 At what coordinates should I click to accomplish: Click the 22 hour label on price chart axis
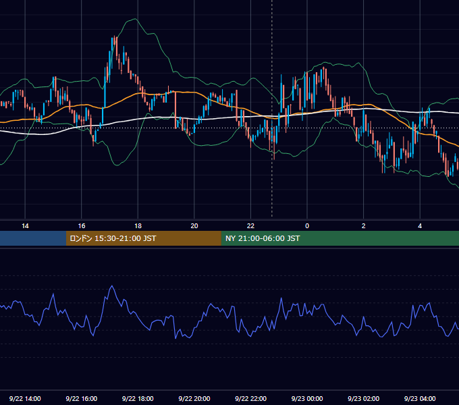coord(250,226)
